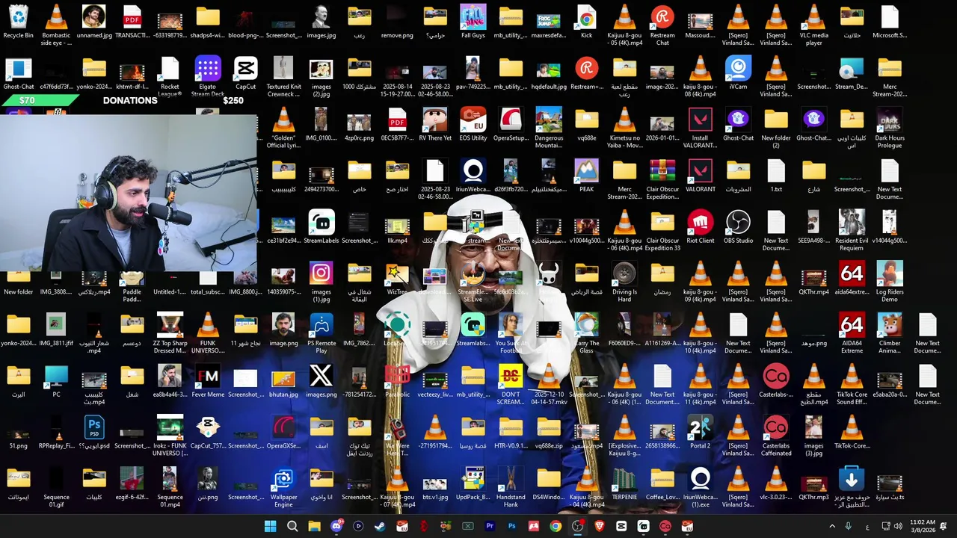Open StreamLabels desktop shortcut
The image size is (957, 538).
tap(321, 227)
